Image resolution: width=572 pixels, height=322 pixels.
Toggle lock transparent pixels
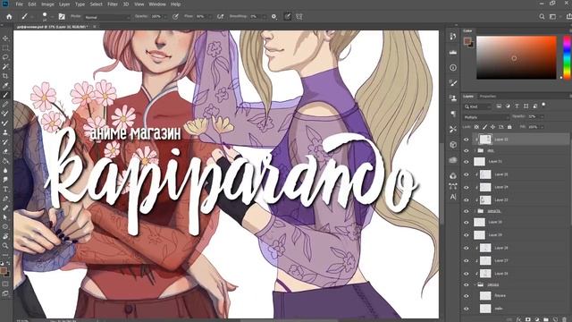point(476,127)
